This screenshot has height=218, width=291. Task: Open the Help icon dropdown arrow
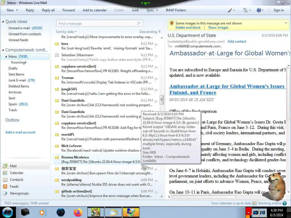[262, 11]
